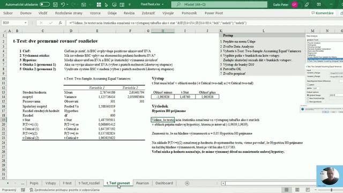This screenshot has height=193, width=343.
Task: Click the macro recording status bar icon
Action: point(23,190)
